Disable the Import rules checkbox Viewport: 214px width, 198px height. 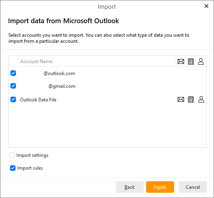[x=13, y=168]
